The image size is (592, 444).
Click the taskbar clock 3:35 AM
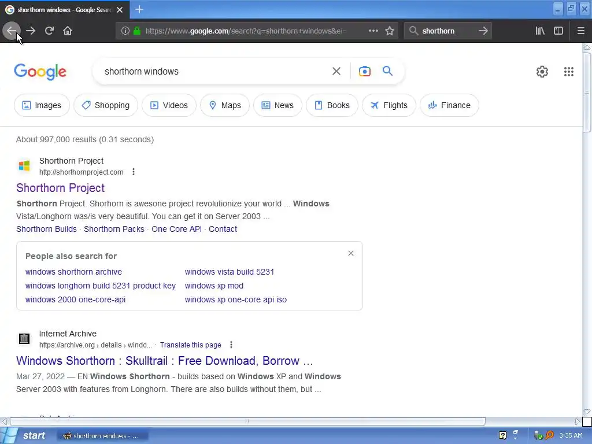click(571, 436)
